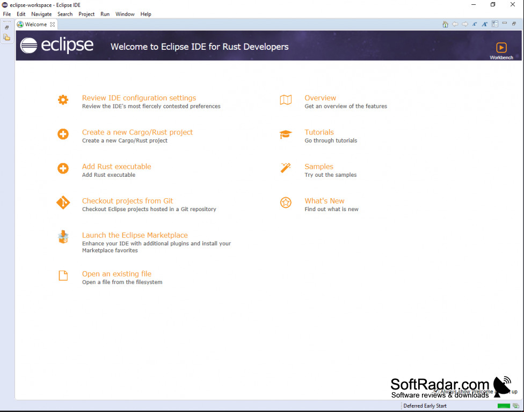
Task: Minimize the Welcome view
Action: coord(505,24)
